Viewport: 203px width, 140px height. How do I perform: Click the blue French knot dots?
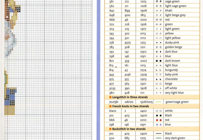point(158,125)
